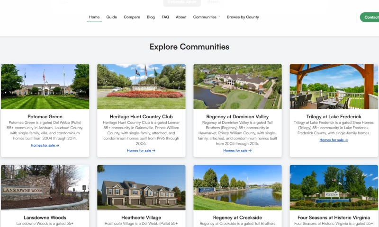
Task: Click Potomac Green description paragraph
Action: point(45,131)
